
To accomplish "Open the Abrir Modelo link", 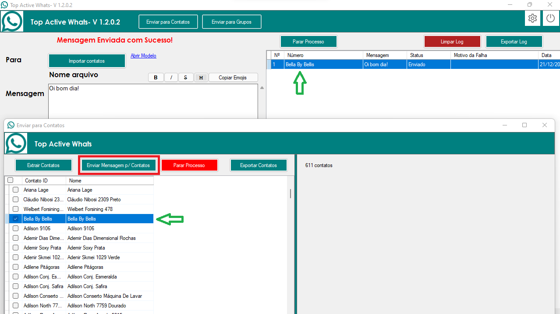I will point(143,56).
